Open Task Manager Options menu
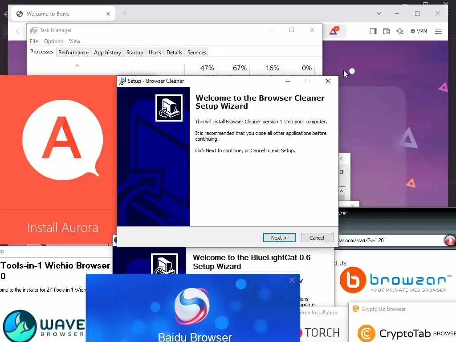Screen dimensions: 456x342 53,41
